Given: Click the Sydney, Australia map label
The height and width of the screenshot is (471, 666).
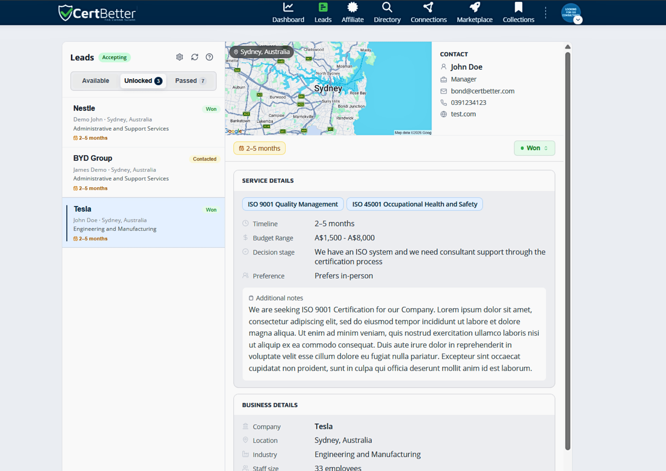Looking at the screenshot, I should pos(261,52).
